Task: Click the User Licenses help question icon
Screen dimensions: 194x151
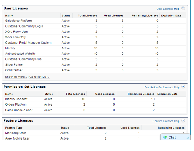Action: pos(183,8)
